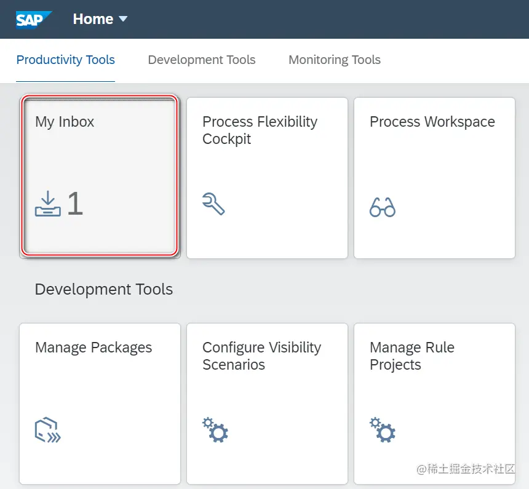The image size is (529, 489).
Task: Click the package icon on Manage Packages
Action: 47,431
